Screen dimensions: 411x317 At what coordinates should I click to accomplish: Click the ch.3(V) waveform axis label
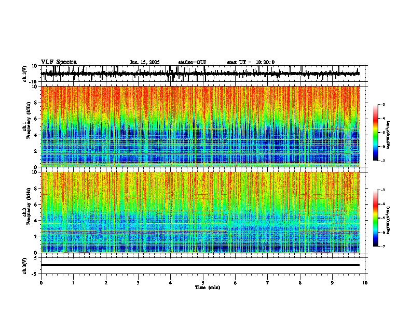click(x=25, y=266)
